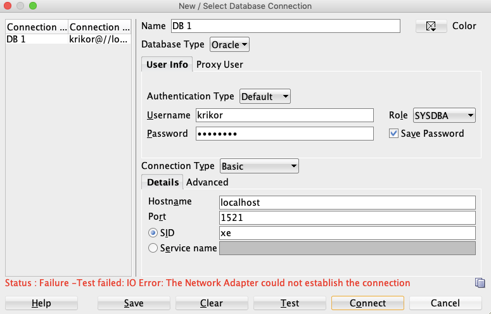
Task: Click the Password input field
Action: click(284, 134)
